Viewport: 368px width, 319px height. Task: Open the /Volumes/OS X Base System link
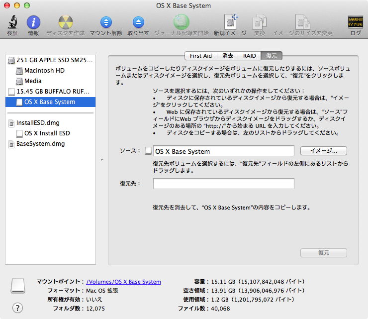tap(123, 282)
